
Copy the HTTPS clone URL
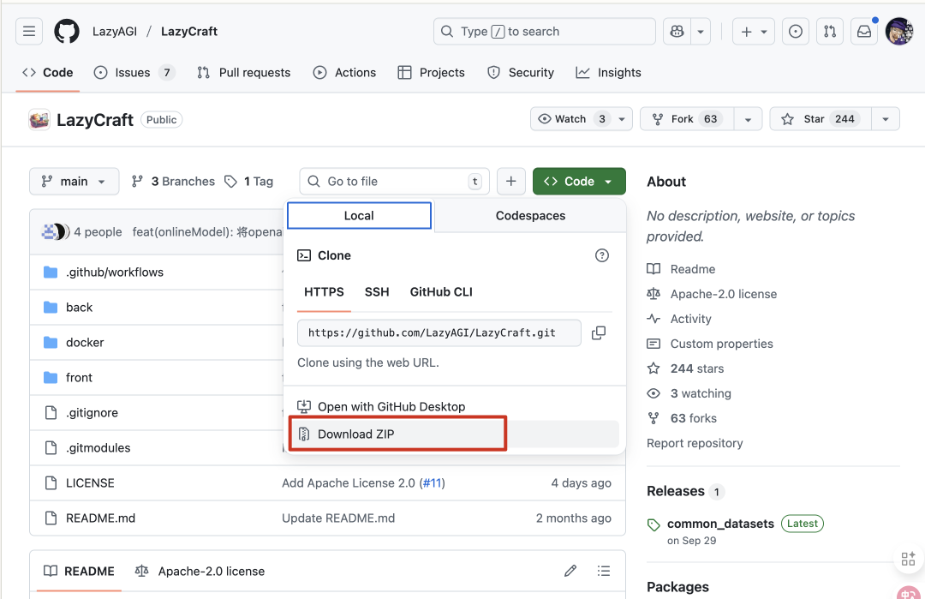599,332
